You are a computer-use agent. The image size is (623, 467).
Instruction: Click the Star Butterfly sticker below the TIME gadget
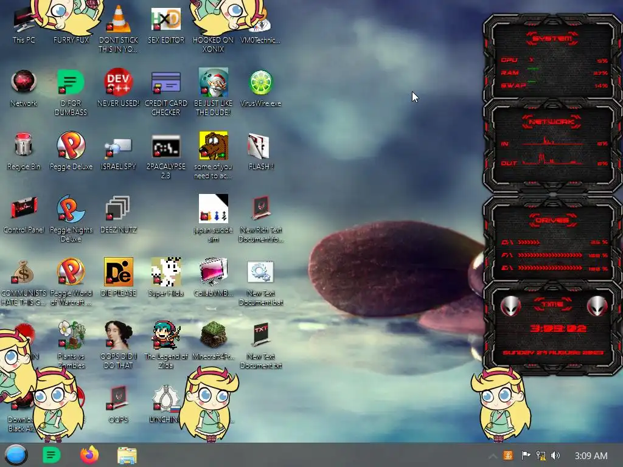click(501, 404)
